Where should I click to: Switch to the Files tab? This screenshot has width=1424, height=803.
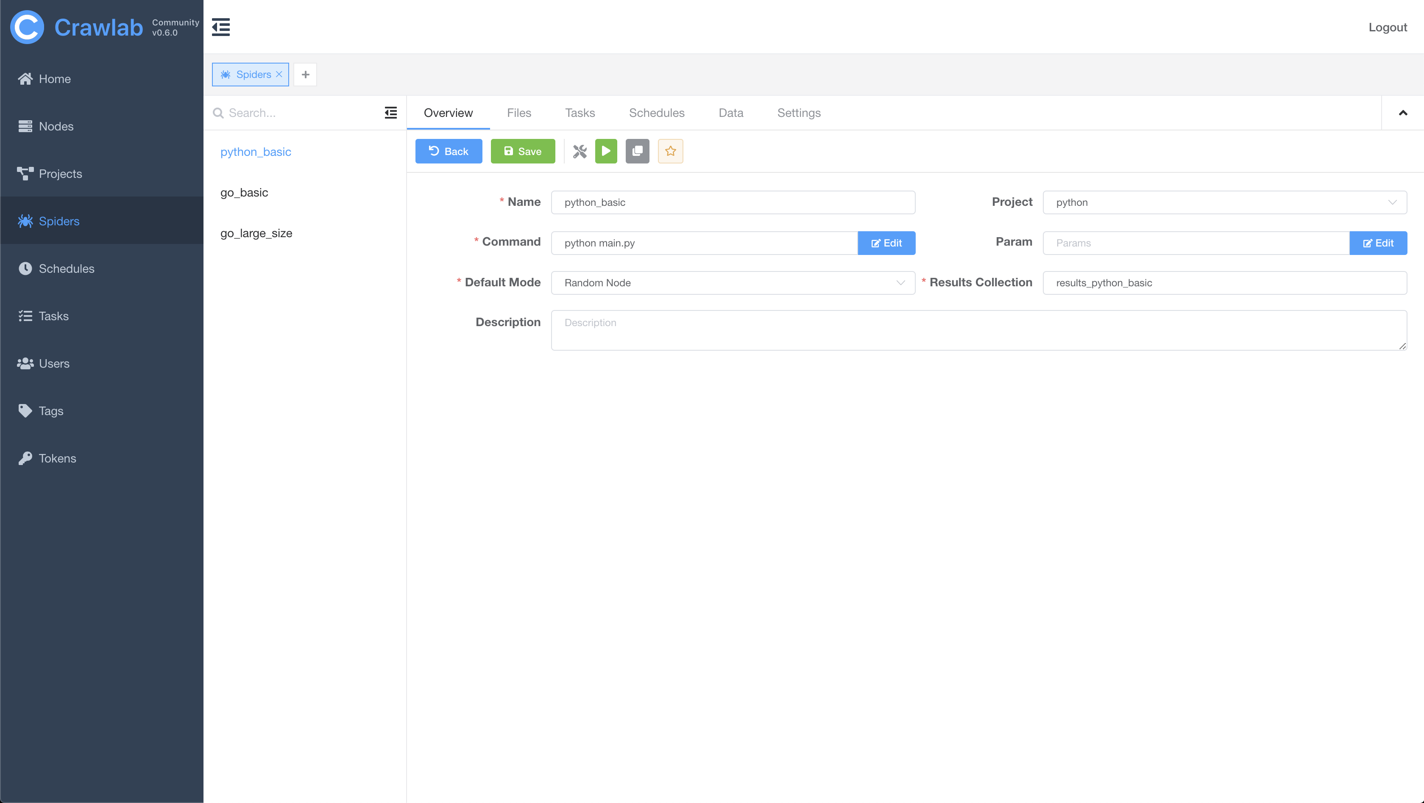coord(518,113)
